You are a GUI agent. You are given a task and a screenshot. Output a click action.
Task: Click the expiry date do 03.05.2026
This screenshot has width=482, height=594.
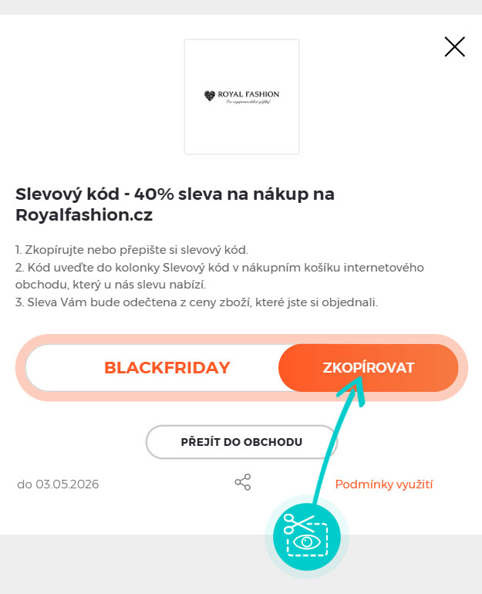click(58, 484)
